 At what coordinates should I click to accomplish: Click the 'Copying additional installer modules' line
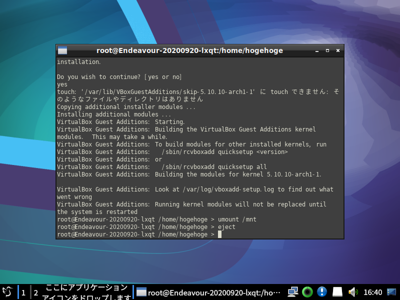point(126,107)
